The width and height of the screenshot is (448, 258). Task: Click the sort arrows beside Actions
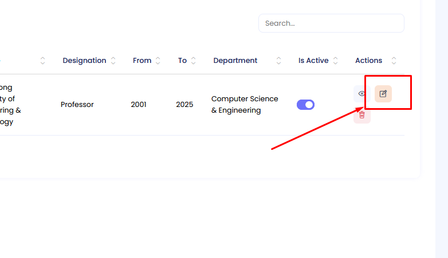(x=394, y=61)
